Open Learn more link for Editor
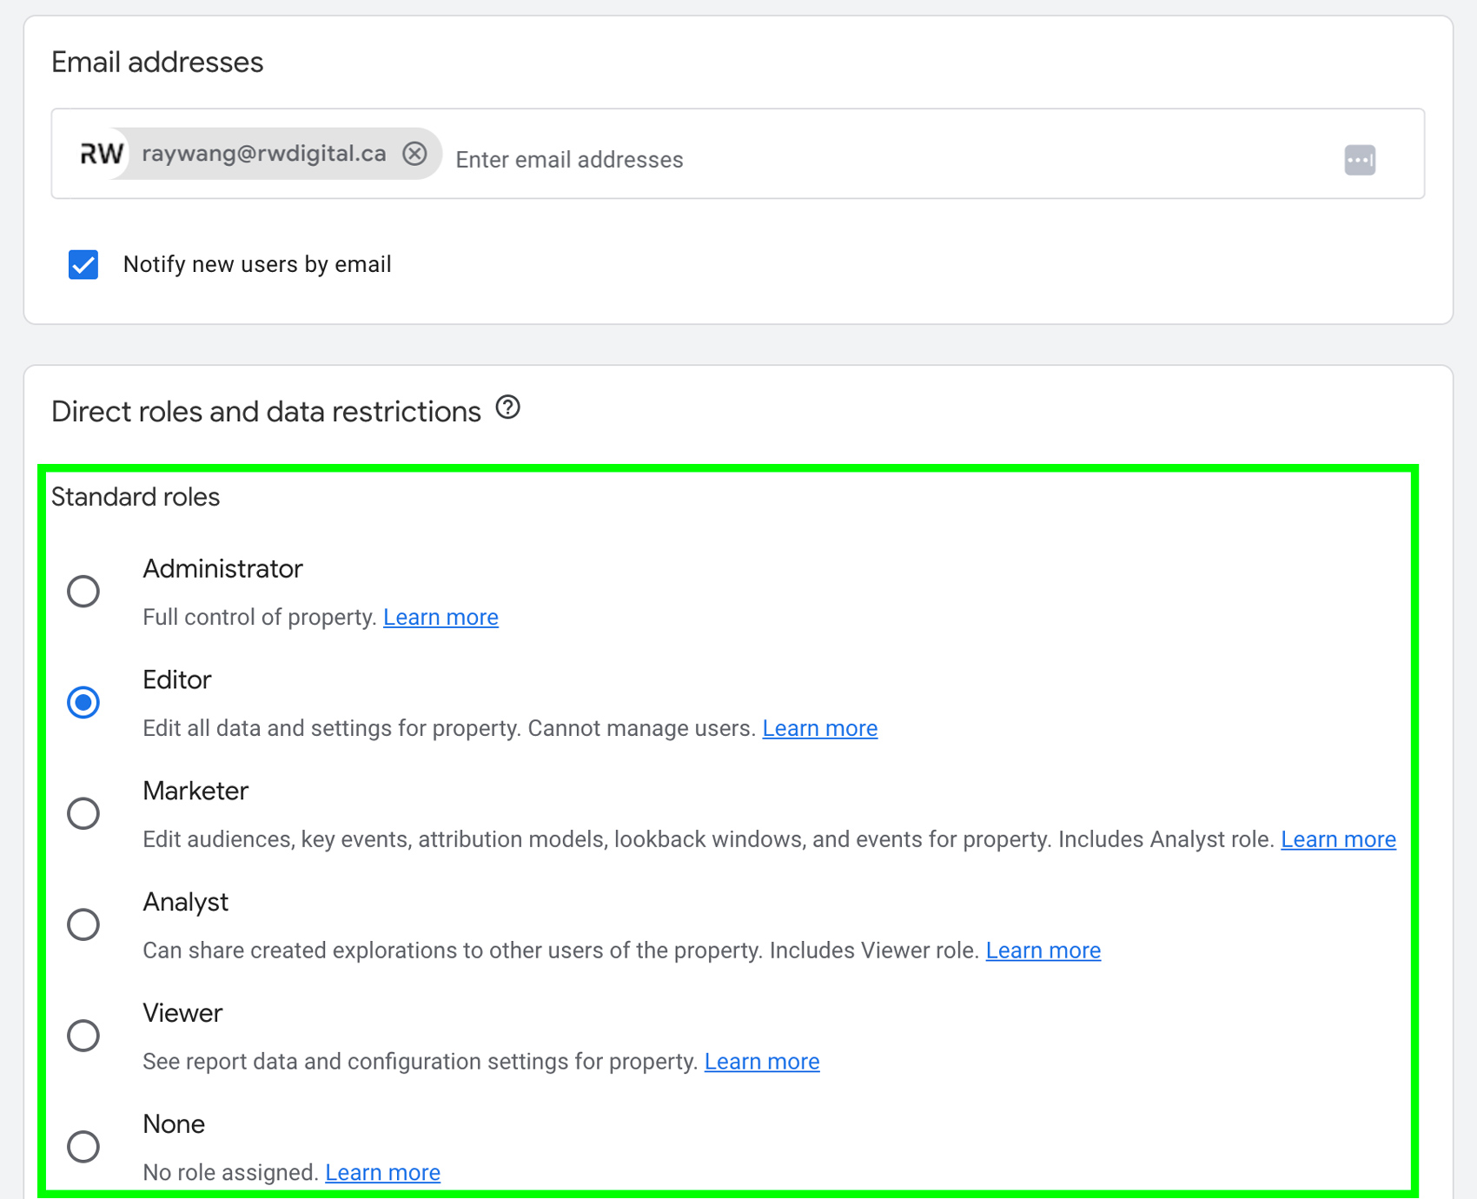 819,729
